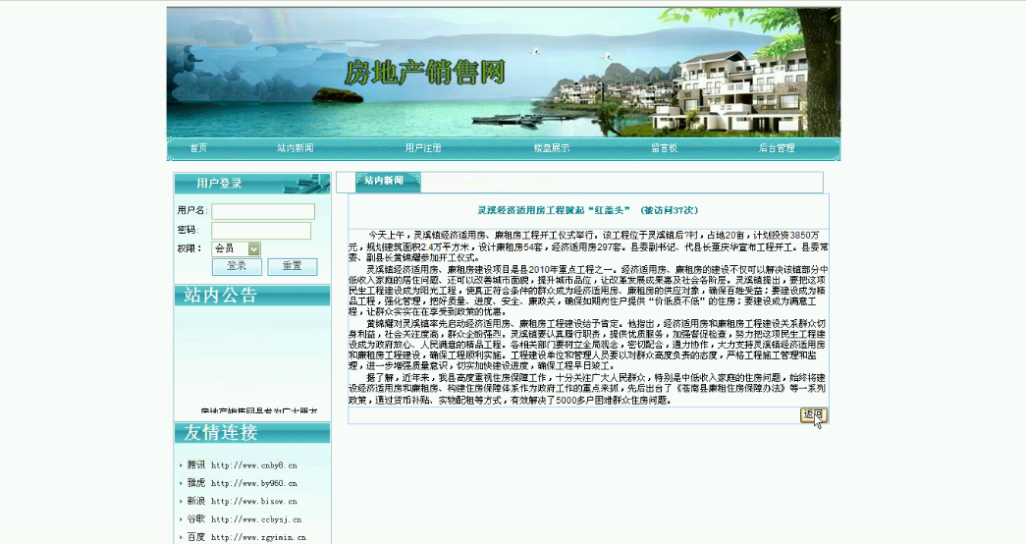Viewport: 1026px width, 544px height.
Task: Focus the 用户名 username field
Action: coord(263,211)
